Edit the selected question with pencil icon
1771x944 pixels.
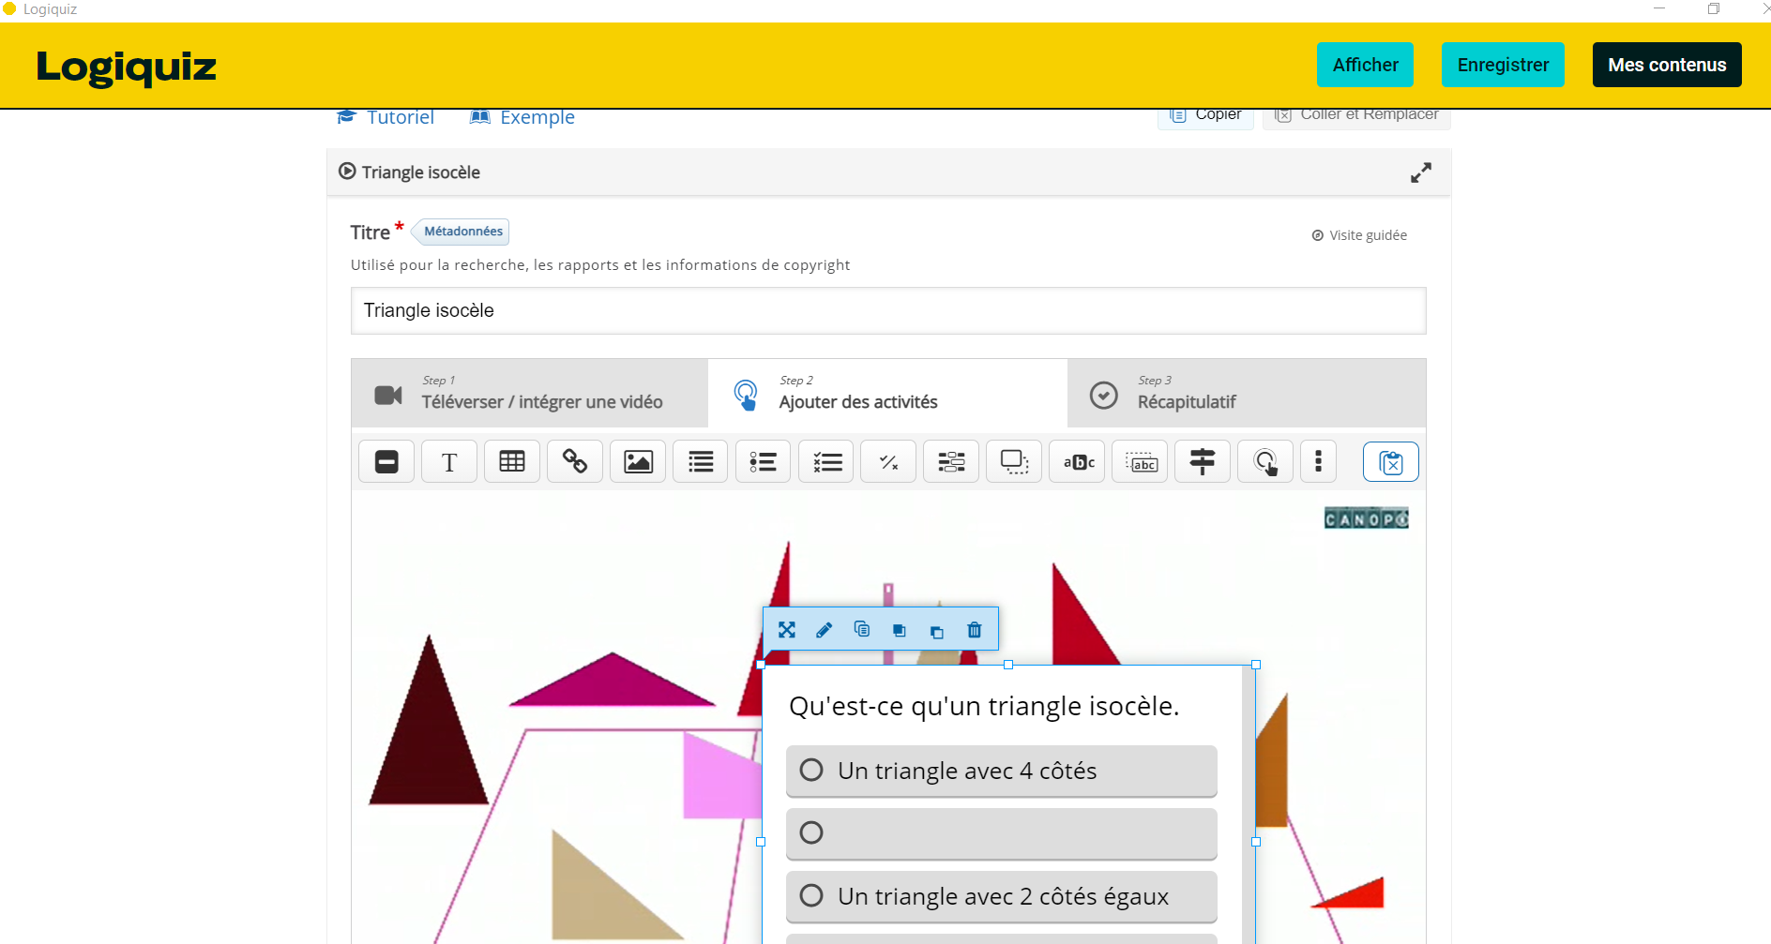825,630
